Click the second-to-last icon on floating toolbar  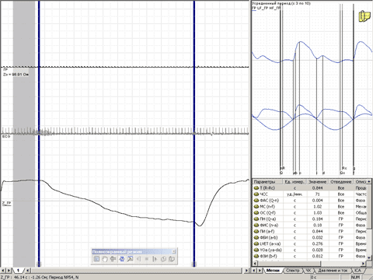pyautogui.click(x=163, y=259)
